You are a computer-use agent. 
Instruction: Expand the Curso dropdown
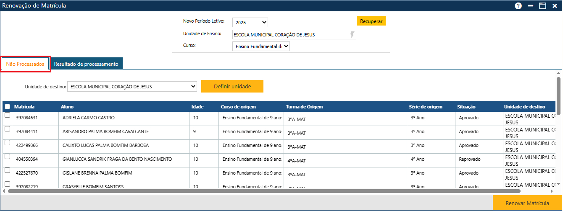(x=261, y=46)
